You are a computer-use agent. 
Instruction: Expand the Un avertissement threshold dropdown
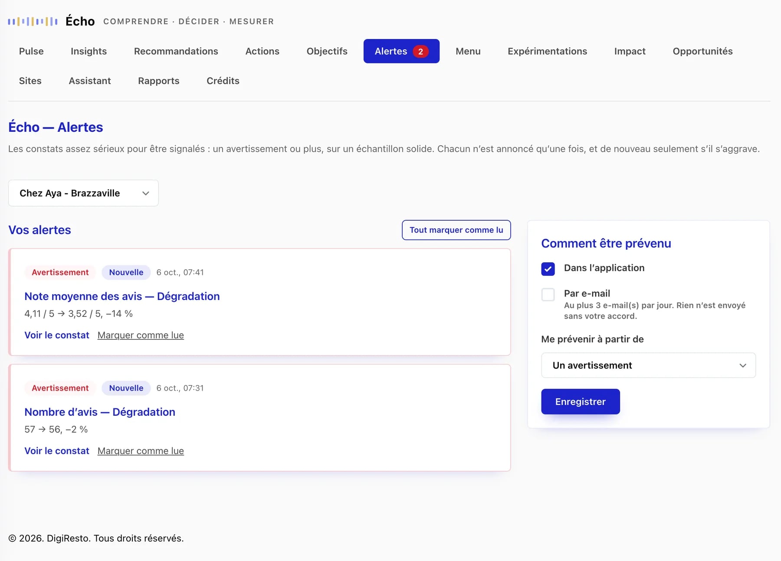coord(648,365)
